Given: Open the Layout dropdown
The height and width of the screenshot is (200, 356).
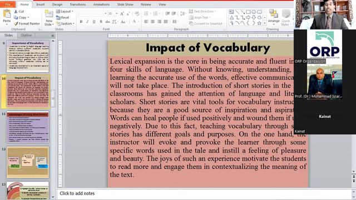Looking at the screenshot, I should (x=65, y=11).
